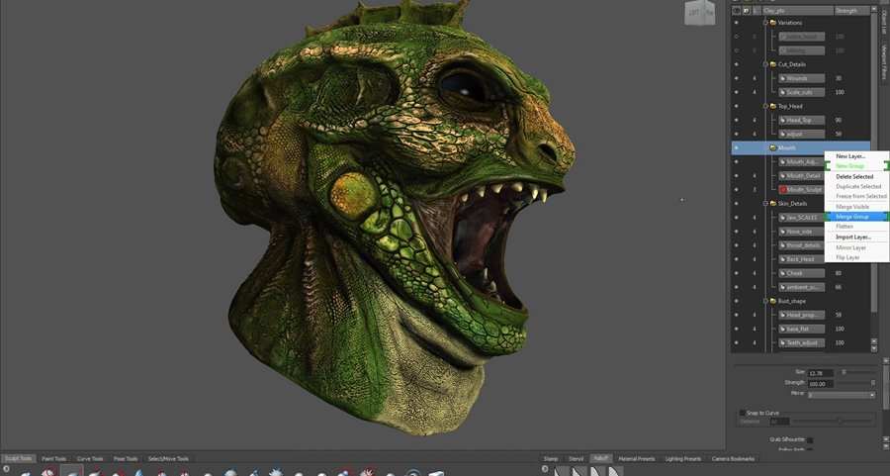Viewport: 890px width, 476px height.
Task: Click the Cut_Details folder icon
Action: pyautogui.click(x=773, y=64)
